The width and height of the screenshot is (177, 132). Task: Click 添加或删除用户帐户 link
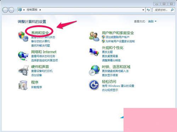click(x=118, y=37)
